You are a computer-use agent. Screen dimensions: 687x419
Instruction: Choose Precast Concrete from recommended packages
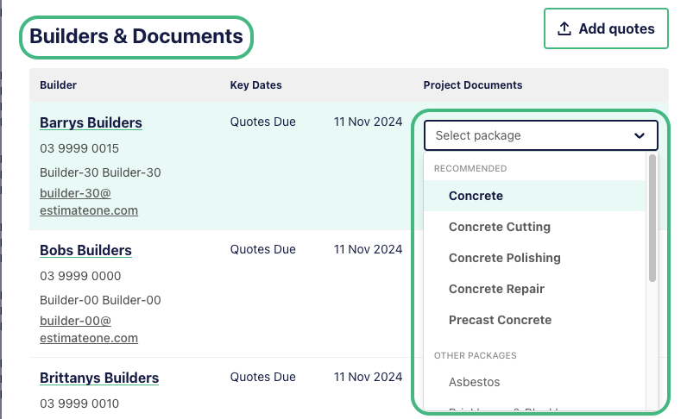(x=500, y=320)
